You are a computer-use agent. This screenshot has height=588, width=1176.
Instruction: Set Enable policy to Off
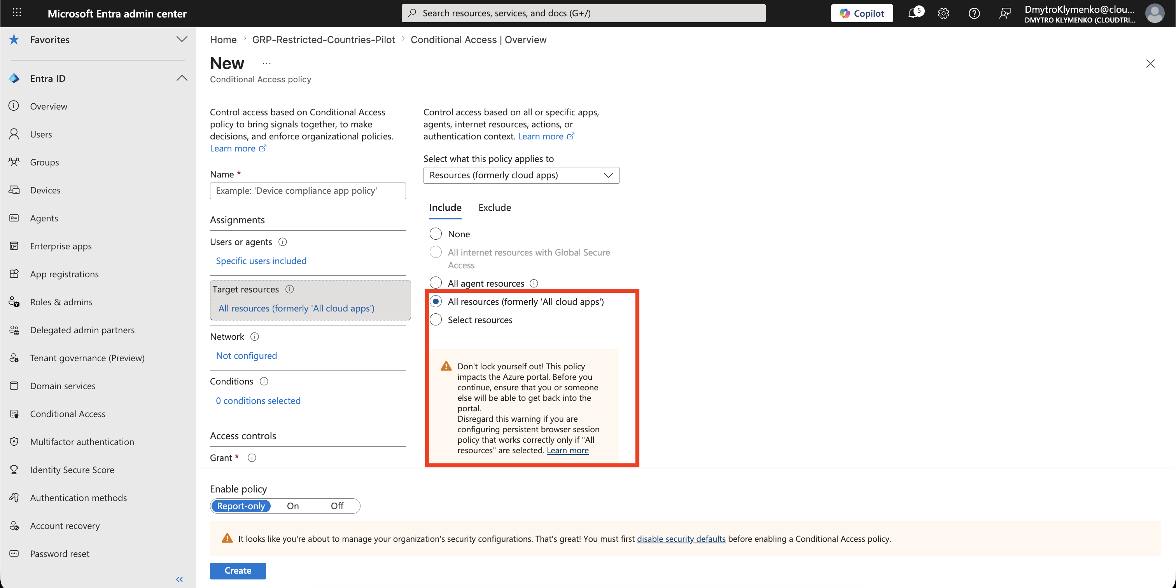point(337,506)
